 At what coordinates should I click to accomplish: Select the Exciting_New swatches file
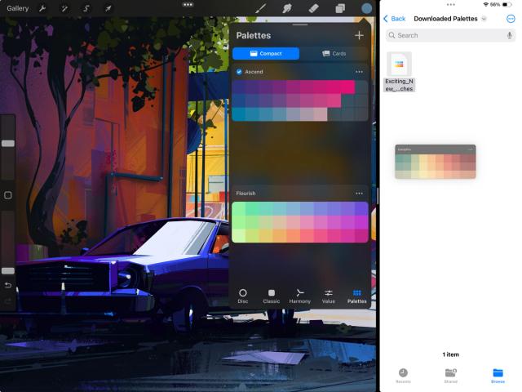point(399,72)
